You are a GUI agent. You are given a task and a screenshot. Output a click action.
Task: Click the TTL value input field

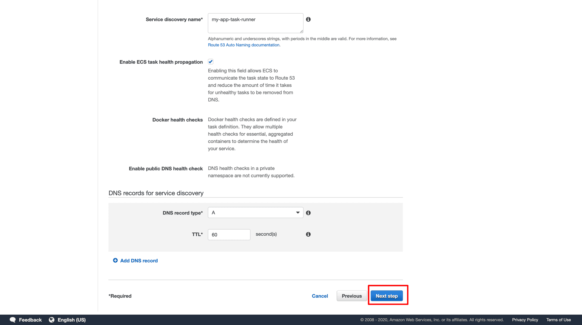[229, 235]
